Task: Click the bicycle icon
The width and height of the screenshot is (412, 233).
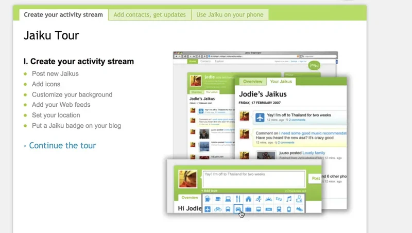Action: pos(217,209)
